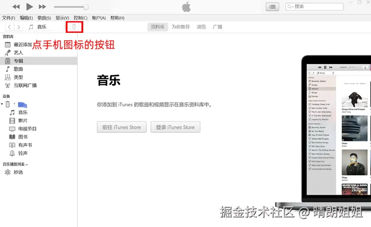Click the phone device icon button
Screen dimensions: 371x227
[x=74, y=27]
